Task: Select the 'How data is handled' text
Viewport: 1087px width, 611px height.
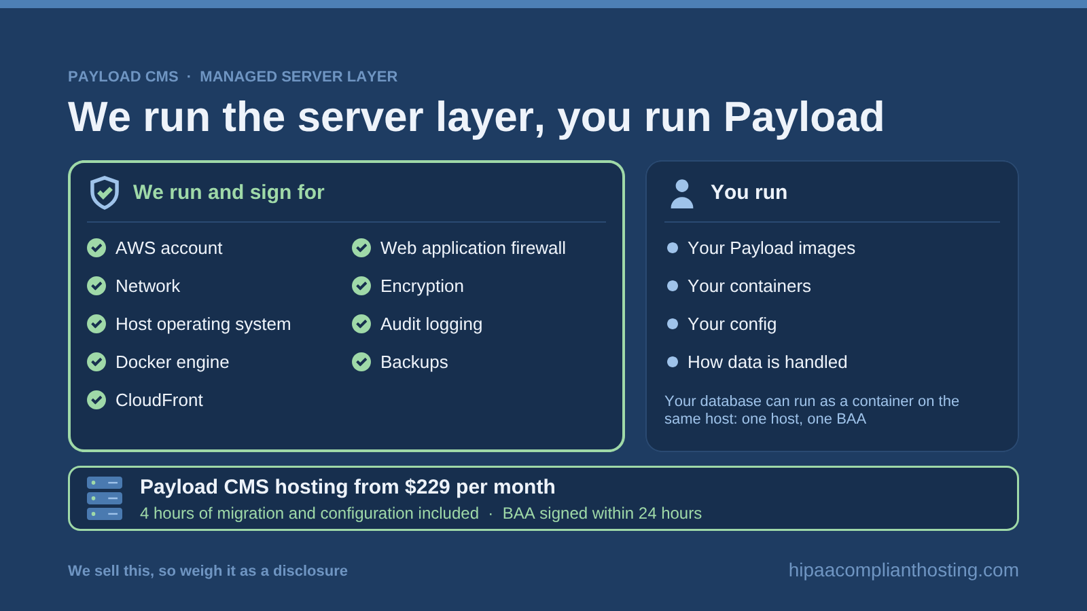Action: (768, 362)
